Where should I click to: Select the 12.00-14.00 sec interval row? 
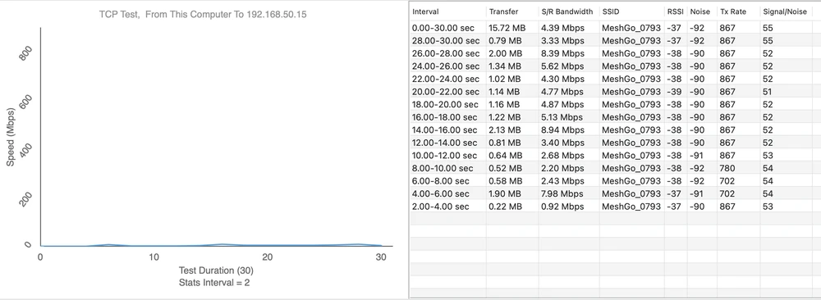click(615, 143)
